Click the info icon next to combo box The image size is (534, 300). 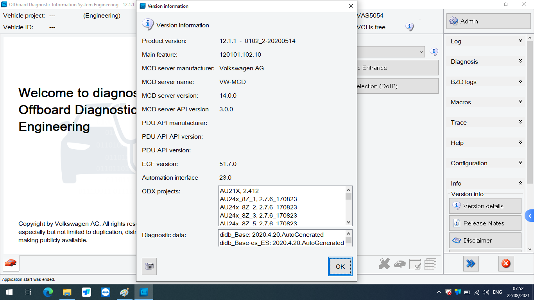tap(434, 52)
